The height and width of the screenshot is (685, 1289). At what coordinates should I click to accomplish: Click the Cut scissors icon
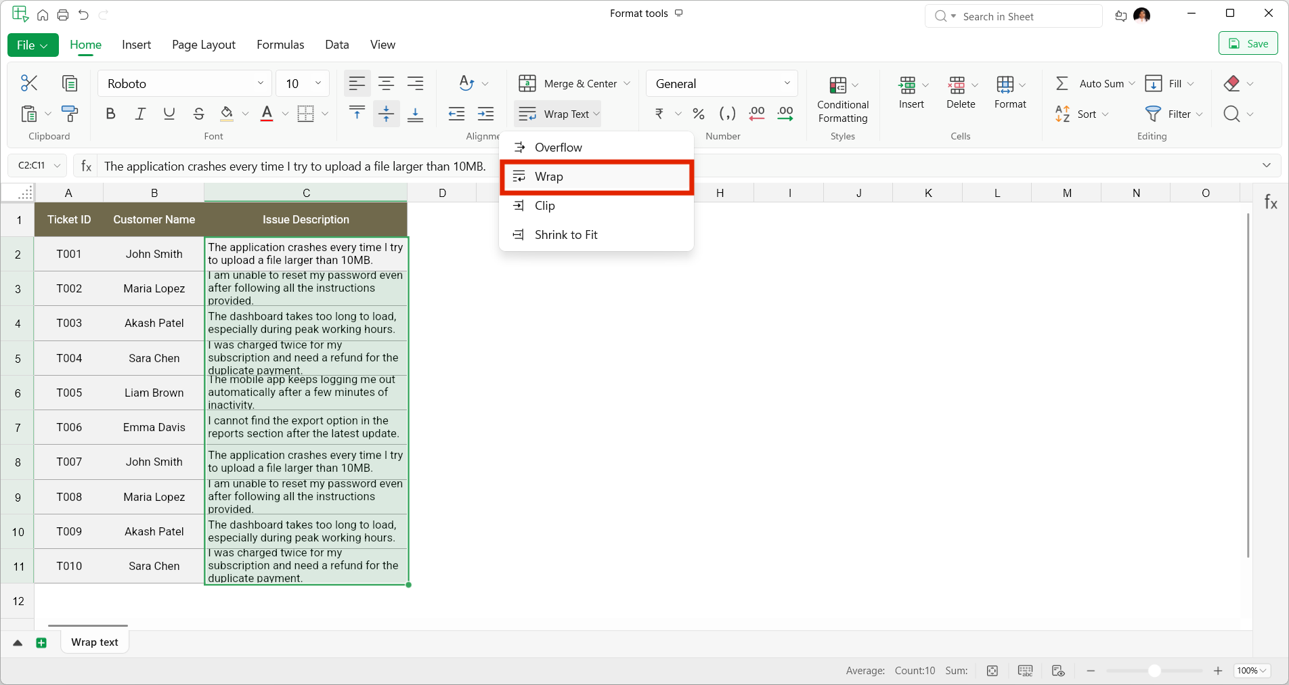[x=29, y=83]
